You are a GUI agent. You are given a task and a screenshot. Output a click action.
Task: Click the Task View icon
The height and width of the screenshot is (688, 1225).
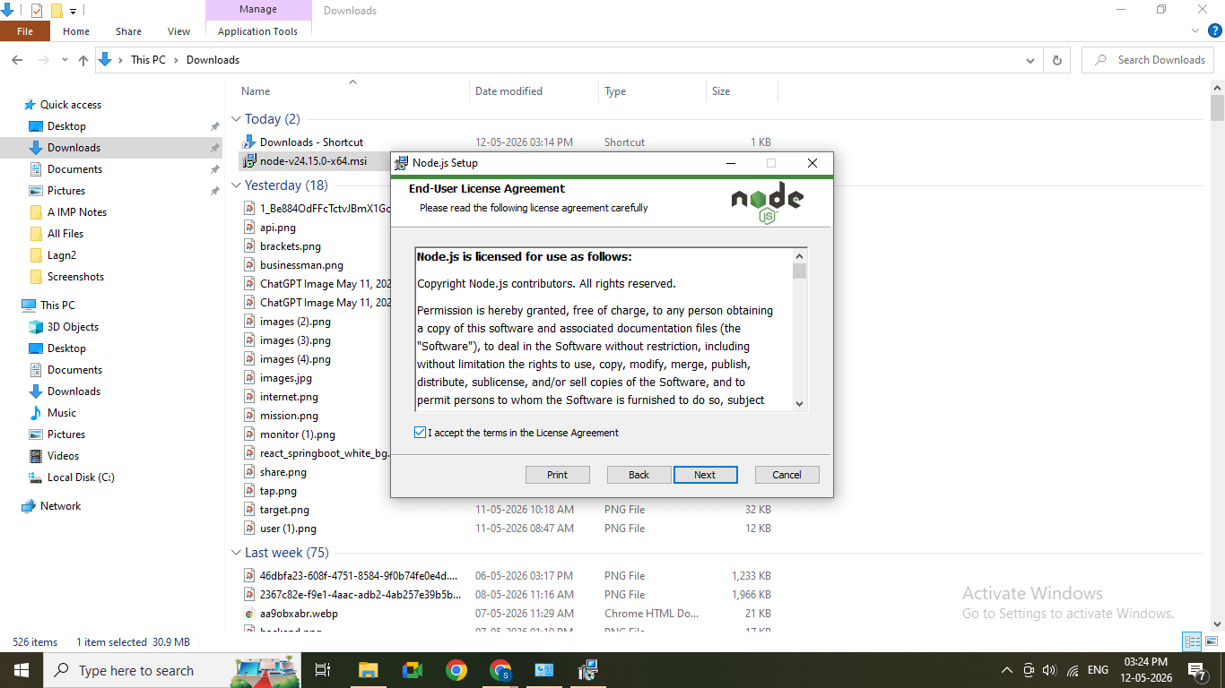point(323,670)
